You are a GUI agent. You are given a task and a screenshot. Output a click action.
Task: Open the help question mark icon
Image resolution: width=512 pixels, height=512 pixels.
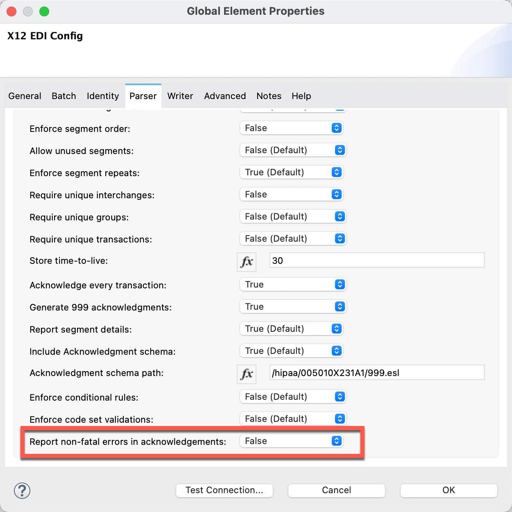(22, 490)
